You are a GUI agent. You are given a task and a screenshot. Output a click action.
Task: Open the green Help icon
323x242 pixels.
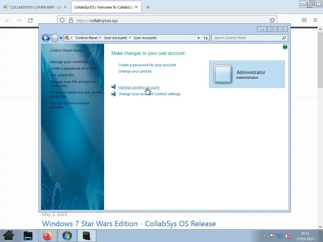tap(285, 47)
